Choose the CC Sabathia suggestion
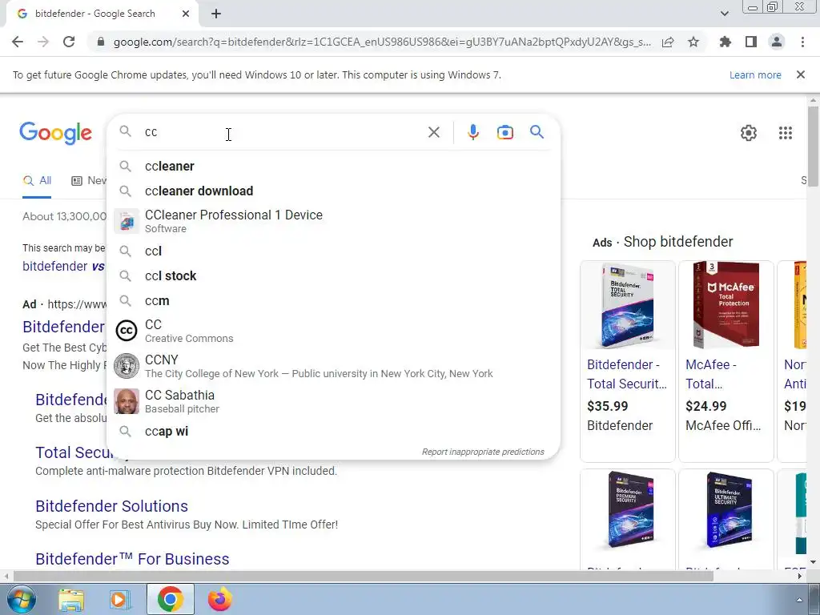The height and width of the screenshot is (615, 820). 333,401
